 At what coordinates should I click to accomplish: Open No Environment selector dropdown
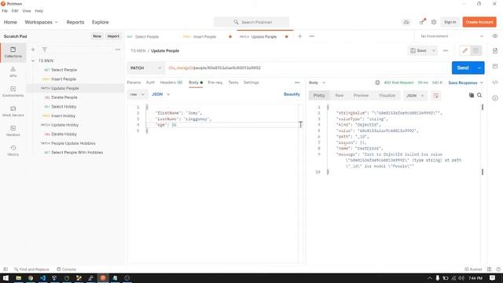point(451,36)
